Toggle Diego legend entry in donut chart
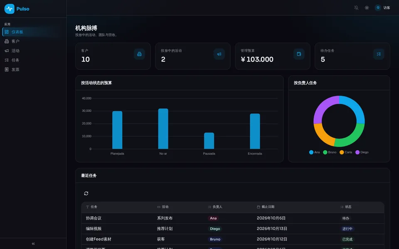The image size is (399, 249). (x=362, y=152)
